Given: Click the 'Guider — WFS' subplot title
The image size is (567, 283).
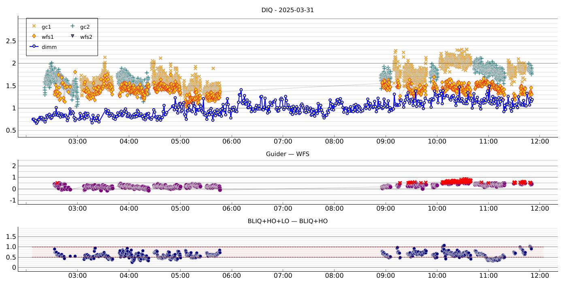Looking at the screenshot, I should tap(288, 154).
